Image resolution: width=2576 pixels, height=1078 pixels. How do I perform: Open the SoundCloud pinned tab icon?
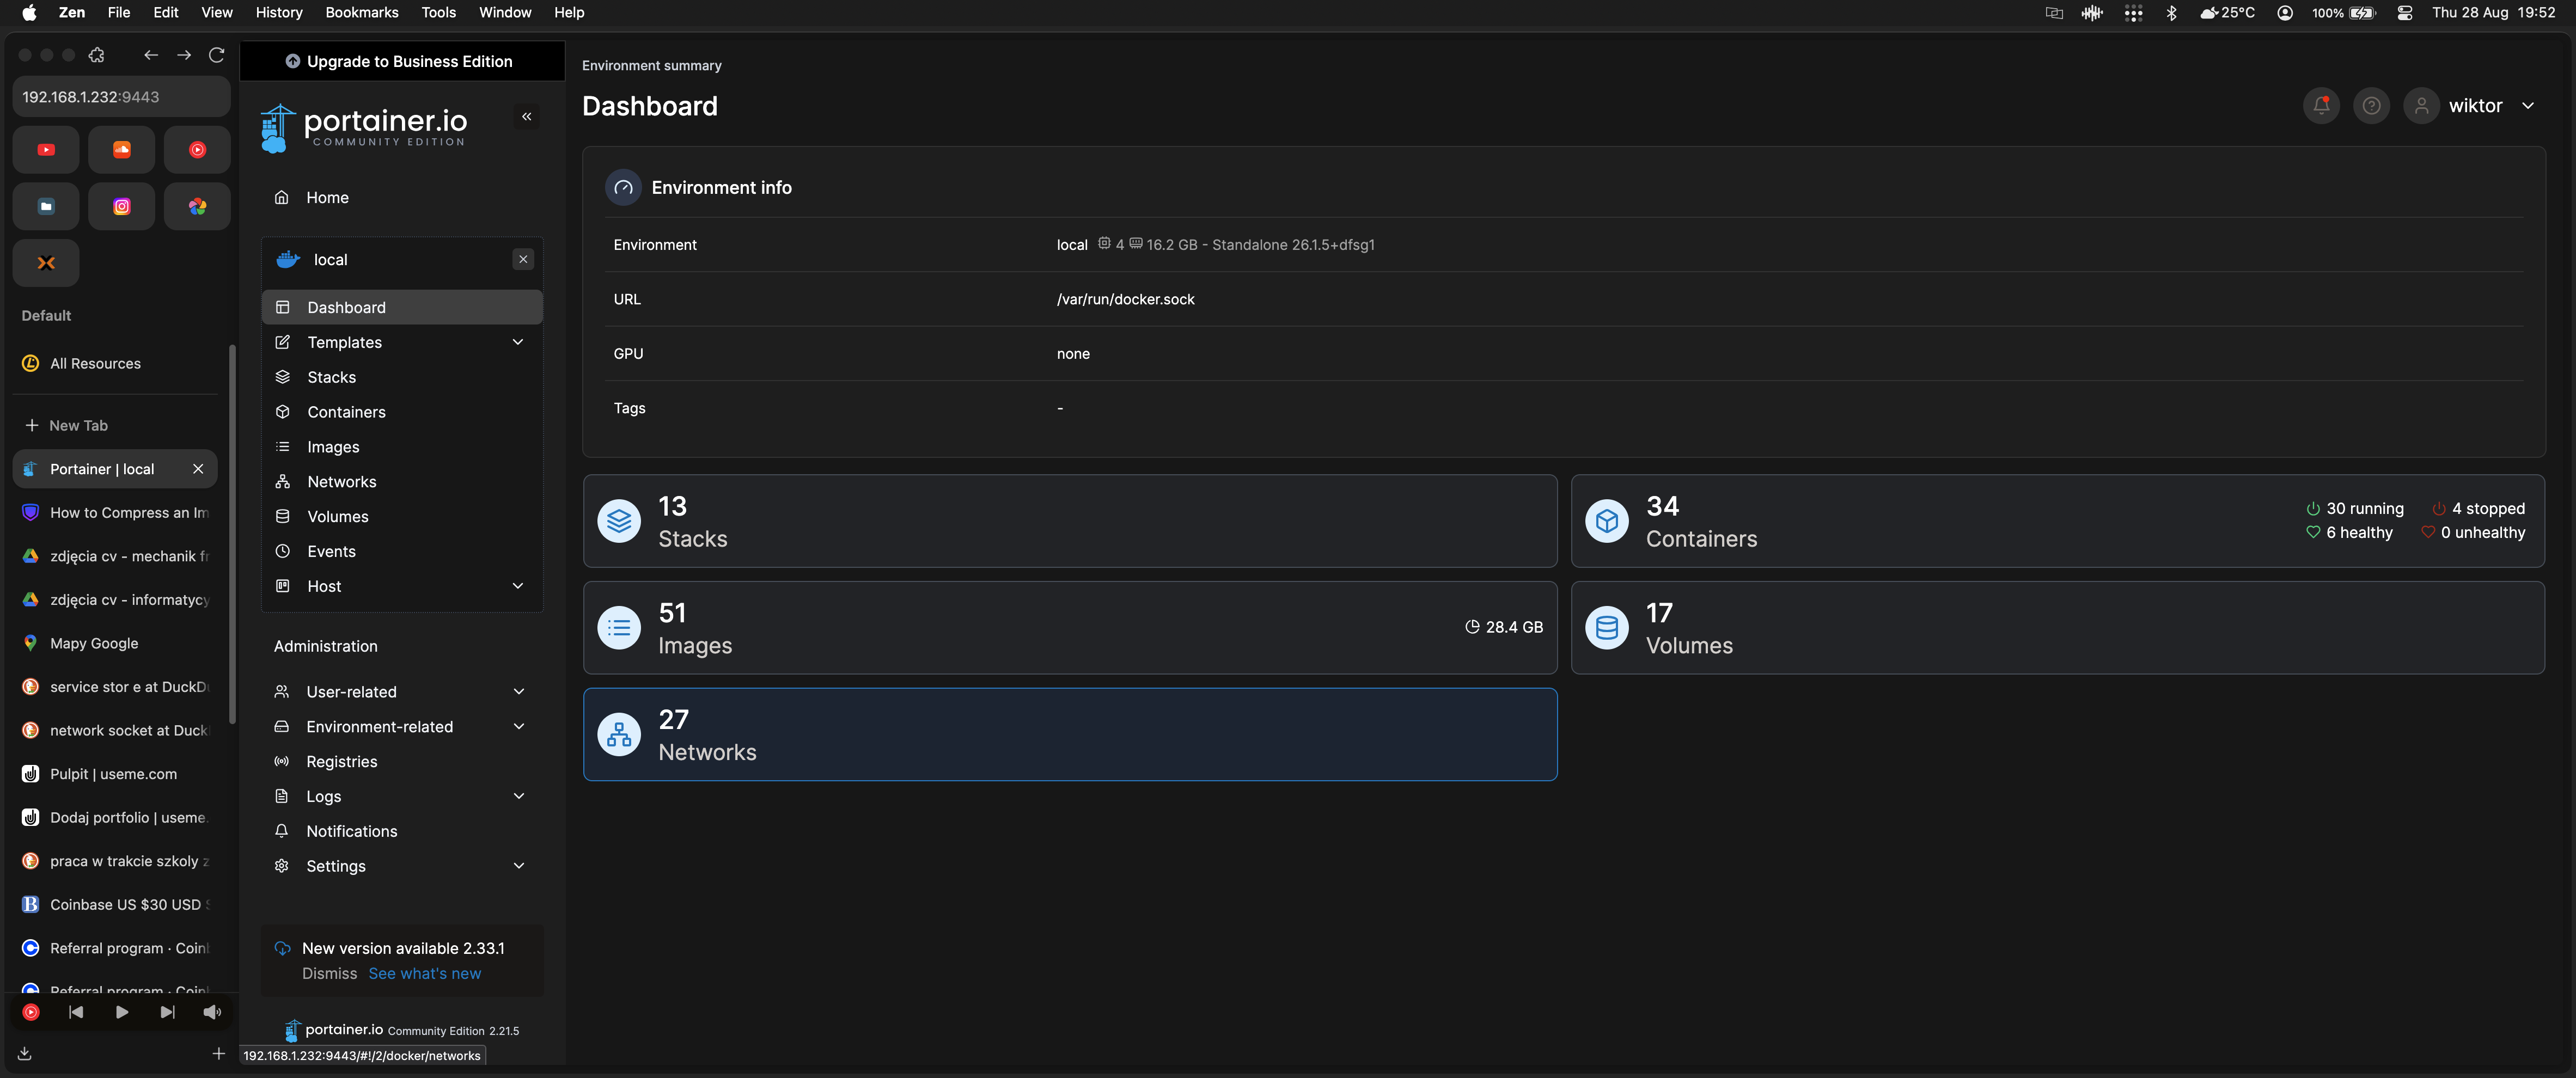pos(122,150)
